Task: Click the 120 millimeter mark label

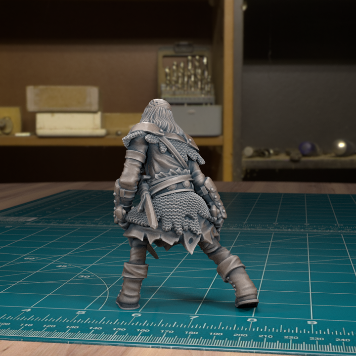Action: [x=49, y=326]
